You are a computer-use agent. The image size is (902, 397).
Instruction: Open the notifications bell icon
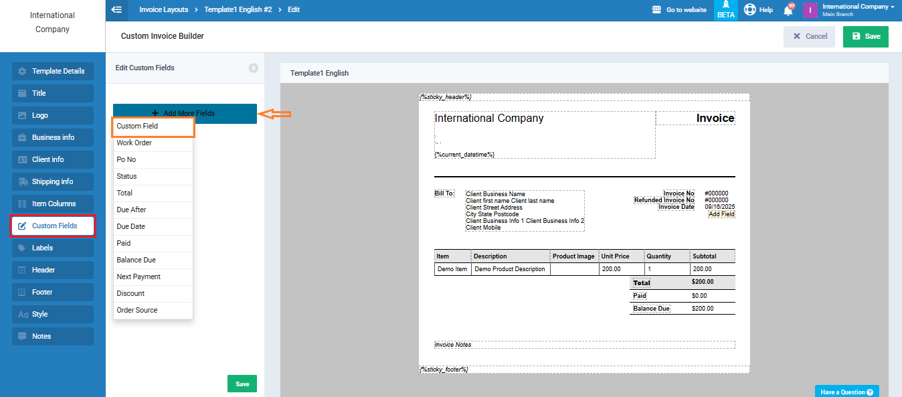point(788,10)
